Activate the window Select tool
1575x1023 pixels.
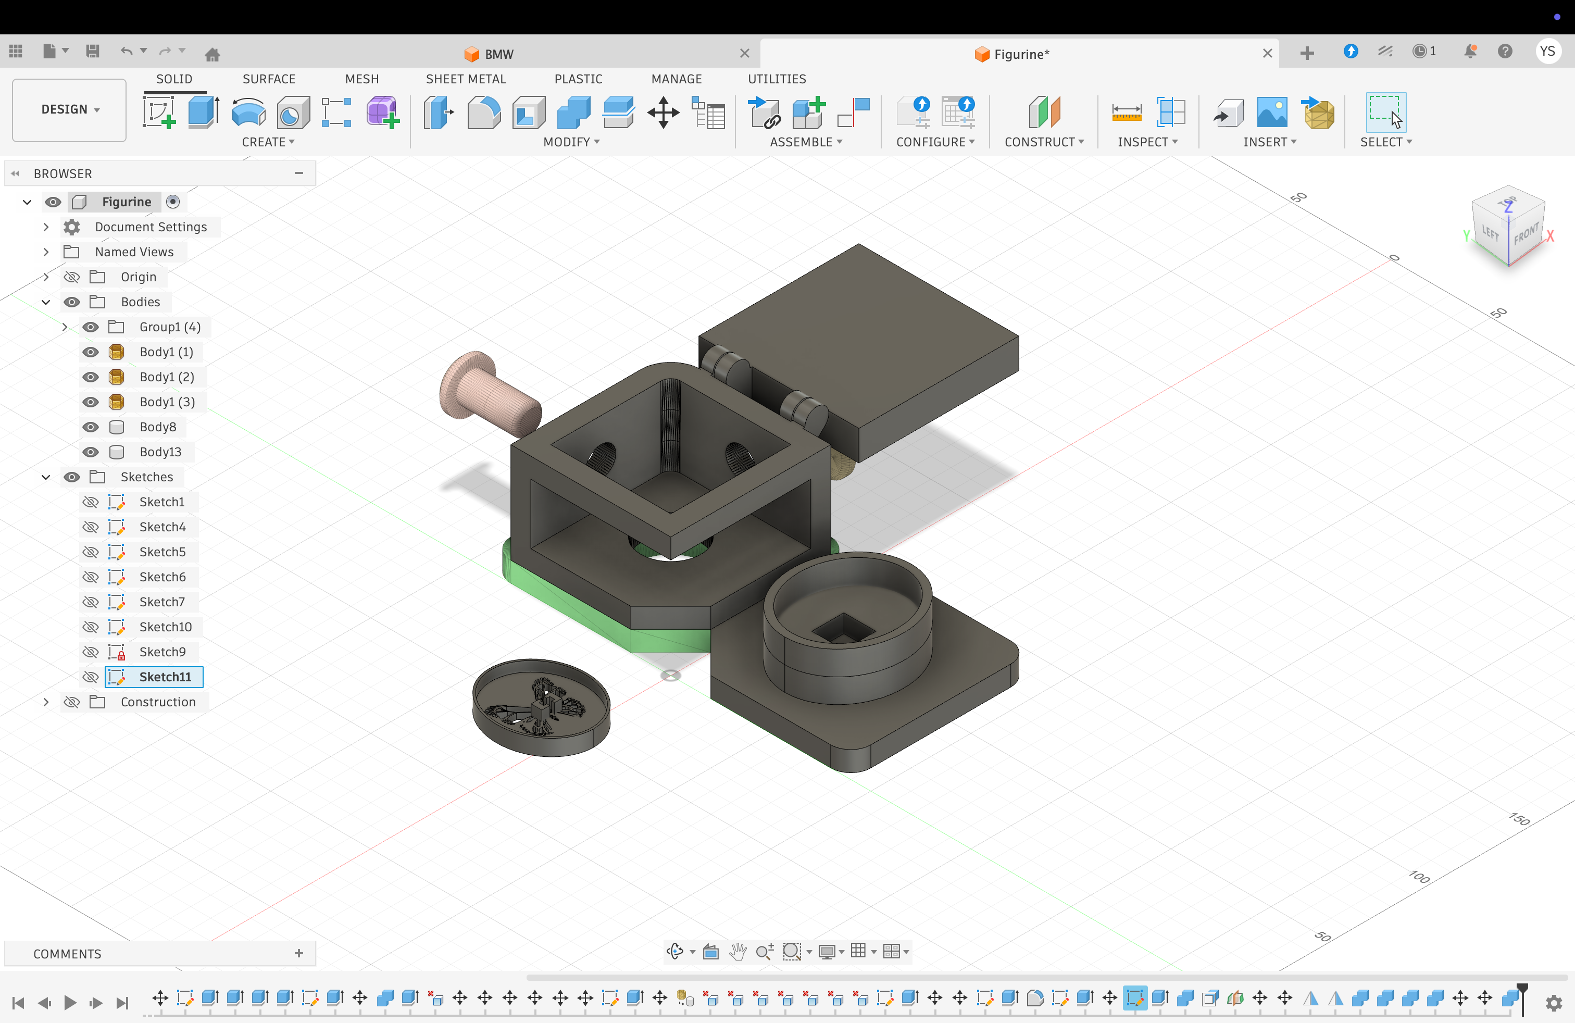pos(1386,113)
